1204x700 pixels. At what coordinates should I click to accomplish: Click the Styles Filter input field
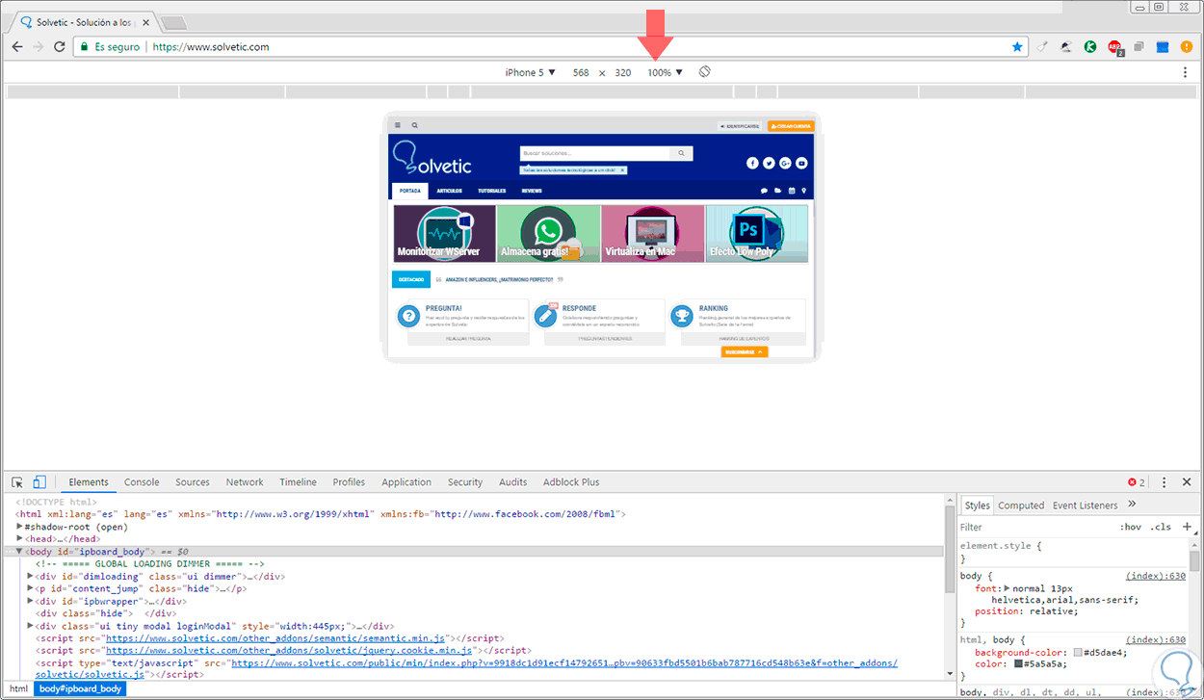(1036, 527)
